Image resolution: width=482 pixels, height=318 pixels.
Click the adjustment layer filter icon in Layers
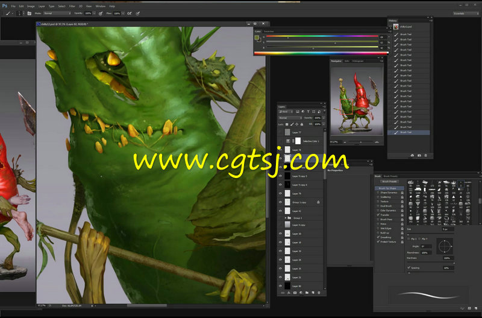303,112
